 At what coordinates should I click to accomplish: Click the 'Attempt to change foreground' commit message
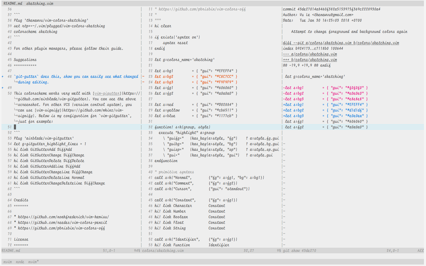click(x=349, y=32)
